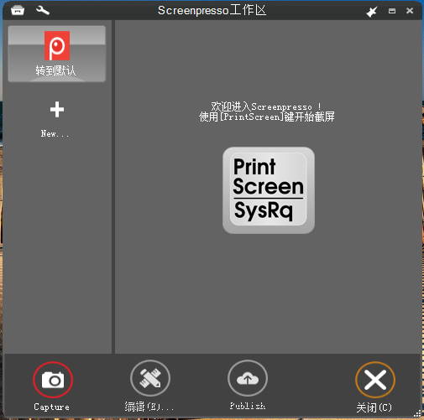This screenshot has width=424, height=420.
Task: Click the Print Screen SysRq key image
Action: (269, 190)
